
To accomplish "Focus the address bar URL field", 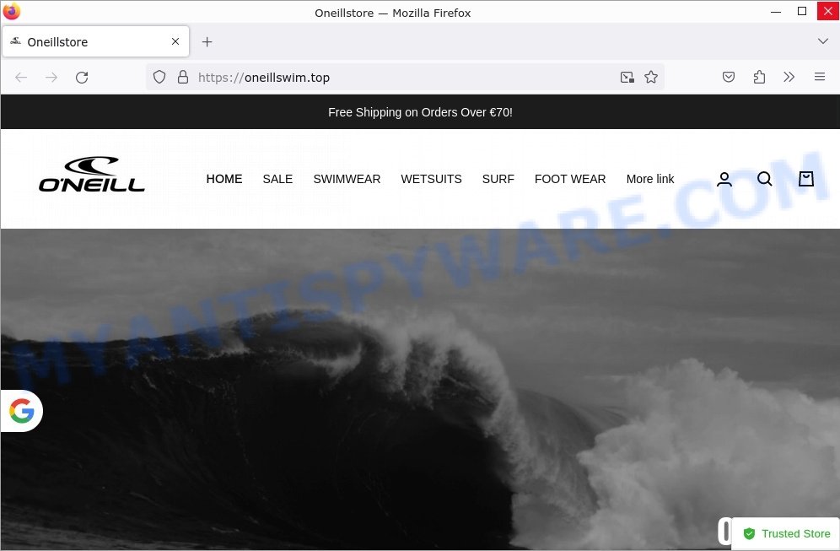I will click(x=405, y=77).
